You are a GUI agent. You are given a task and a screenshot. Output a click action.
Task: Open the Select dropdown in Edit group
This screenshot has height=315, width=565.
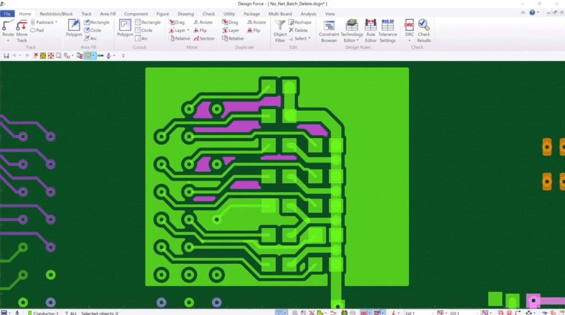pos(309,38)
